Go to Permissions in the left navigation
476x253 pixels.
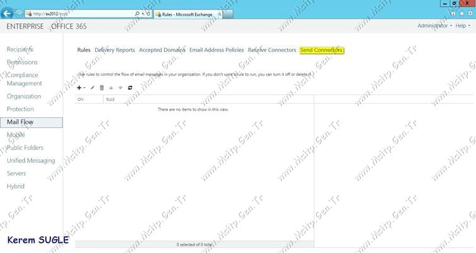(x=22, y=62)
